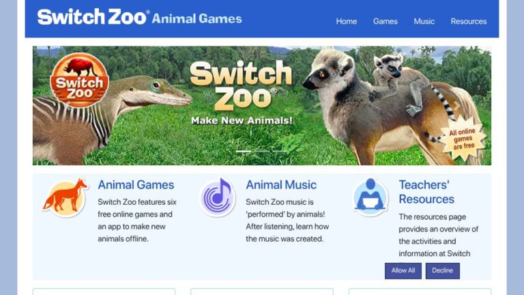Follow the Animal Games heading link
Screen dimensions: 524x295
(136, 185)
